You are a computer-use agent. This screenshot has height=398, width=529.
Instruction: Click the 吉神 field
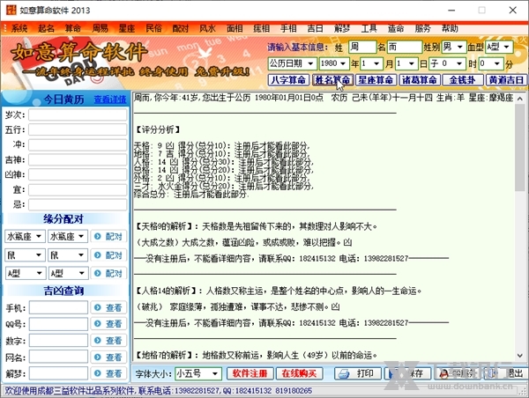tap(78, 159)
